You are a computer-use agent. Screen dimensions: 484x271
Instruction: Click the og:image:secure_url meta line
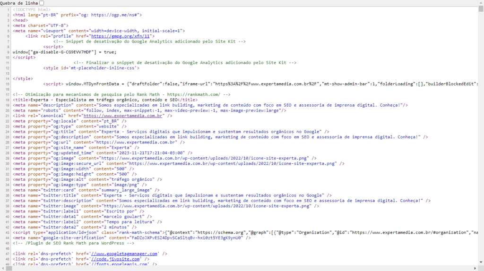tap(178, 164)
